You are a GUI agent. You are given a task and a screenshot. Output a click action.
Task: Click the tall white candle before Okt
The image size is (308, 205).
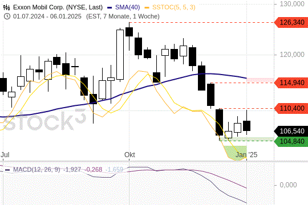(120, 55)
